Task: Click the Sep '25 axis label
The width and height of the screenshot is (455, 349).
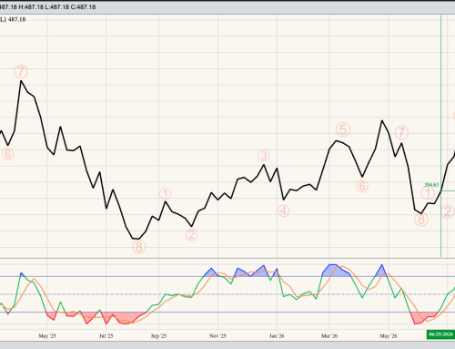Action: point(158,336)
